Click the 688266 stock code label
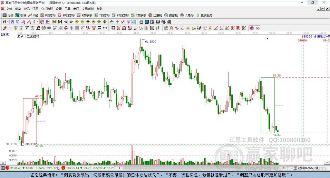 [307, 36]
